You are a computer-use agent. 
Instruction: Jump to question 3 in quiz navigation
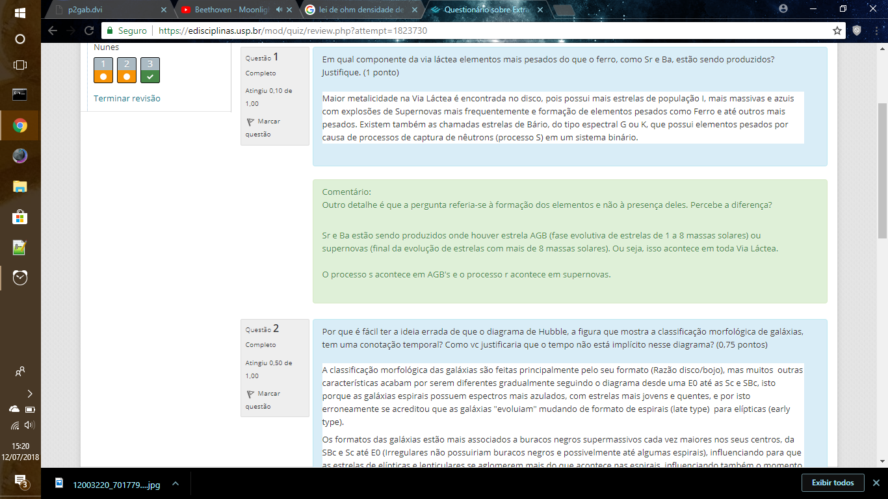pos(150,70)
